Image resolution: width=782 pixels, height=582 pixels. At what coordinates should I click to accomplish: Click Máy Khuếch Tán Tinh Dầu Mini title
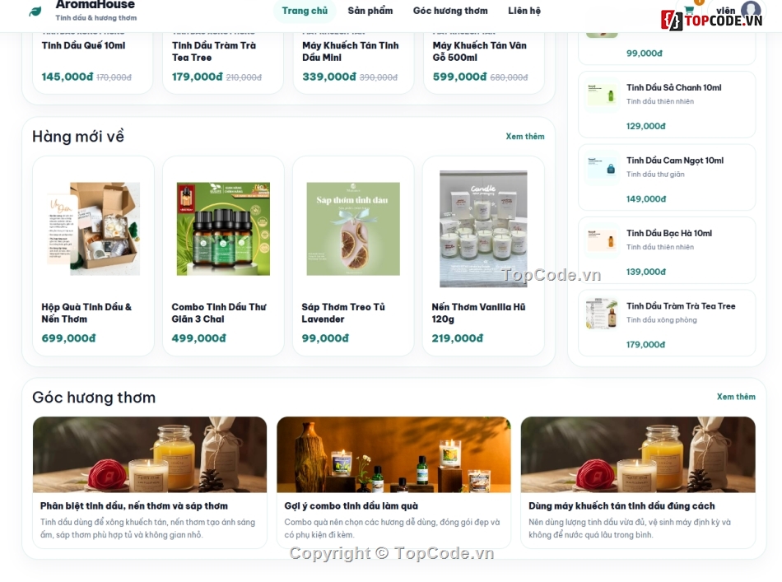click(351, 51)
